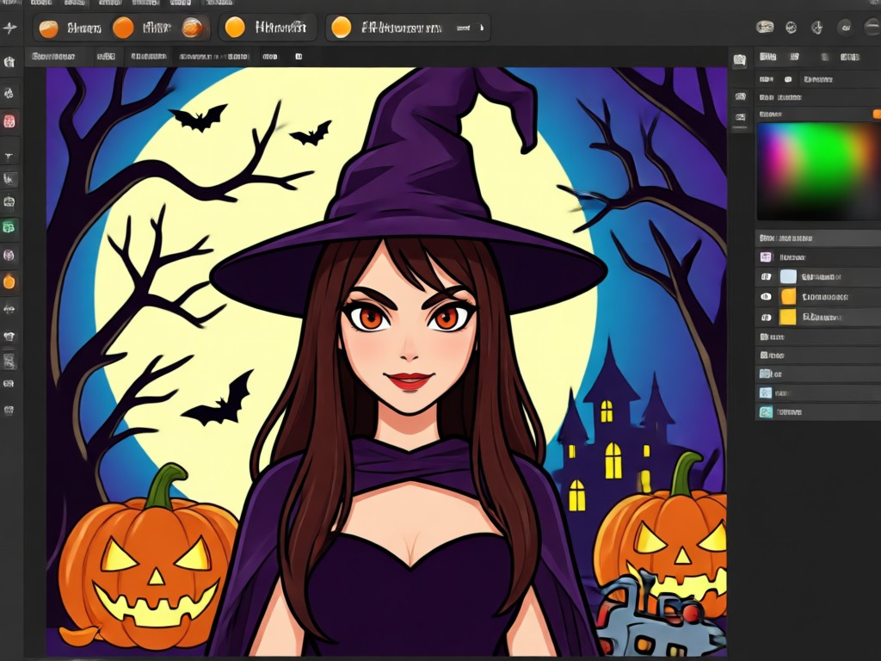881x661 pixels.
Task: Click the fourth dark round icon at top right
Action: (x=845, y=27)
